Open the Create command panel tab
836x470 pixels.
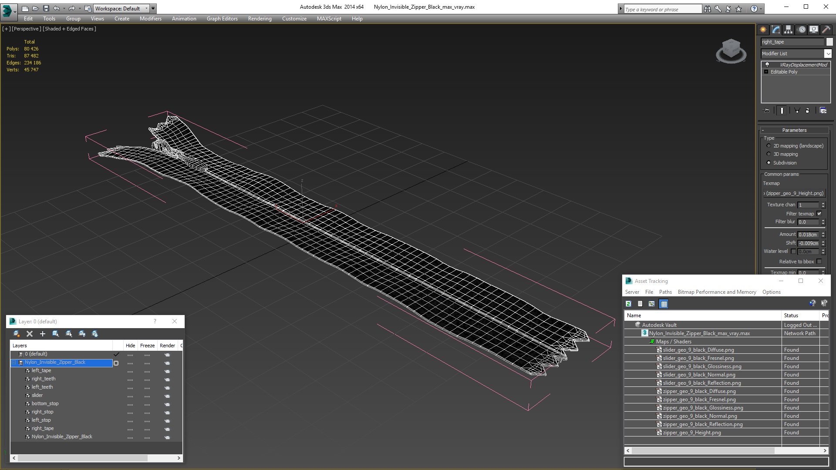click(x=763, y=30)
